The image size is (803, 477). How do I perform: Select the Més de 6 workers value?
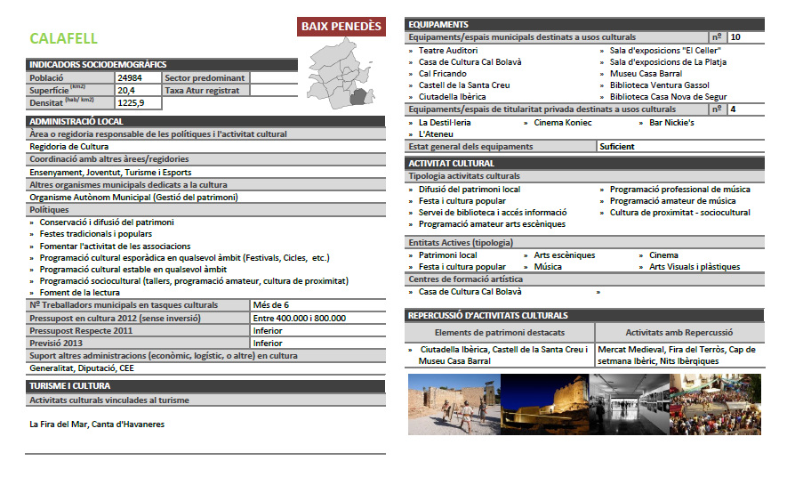271,305
